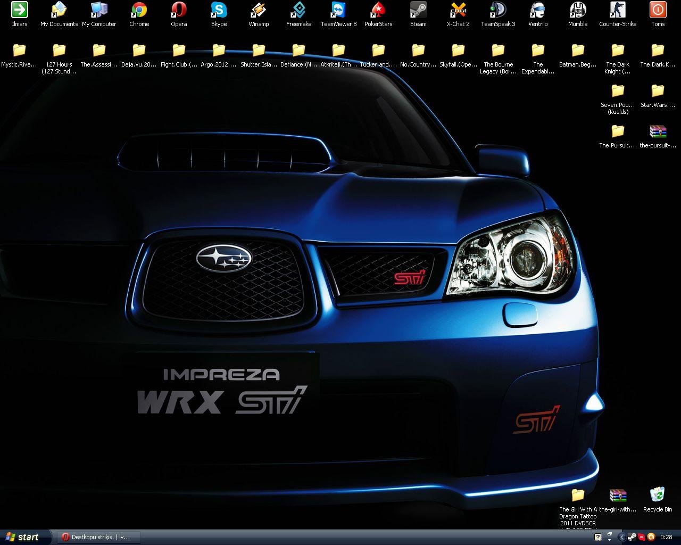Select The Dark Knight folder

tap(618, 59)
